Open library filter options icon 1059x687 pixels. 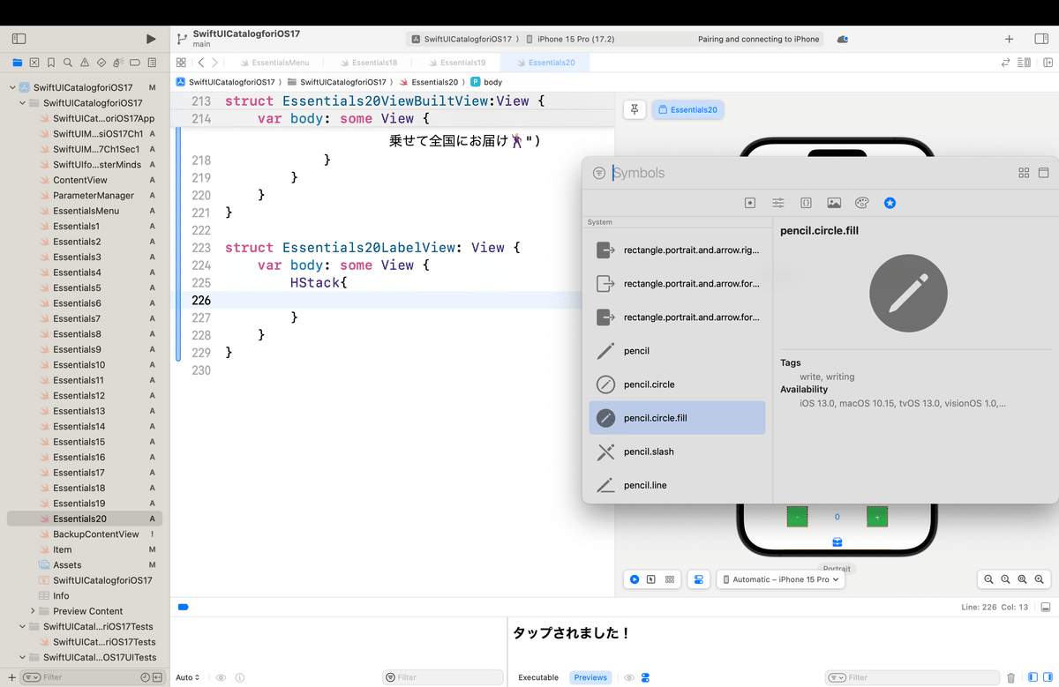click(599, 173)
